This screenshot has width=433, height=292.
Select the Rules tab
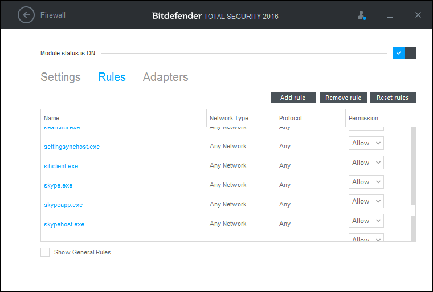point(112,77)
